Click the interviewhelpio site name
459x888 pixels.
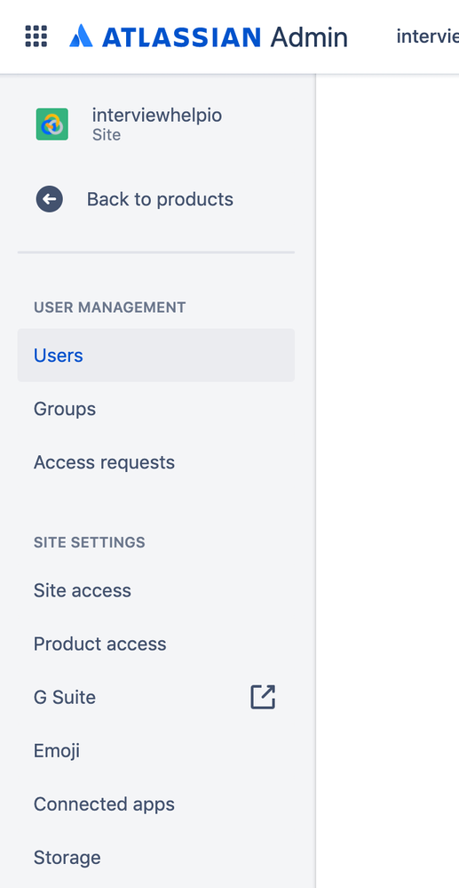157,115
